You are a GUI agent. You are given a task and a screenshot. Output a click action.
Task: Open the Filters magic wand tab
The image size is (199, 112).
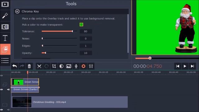click(x=5, y=16)
